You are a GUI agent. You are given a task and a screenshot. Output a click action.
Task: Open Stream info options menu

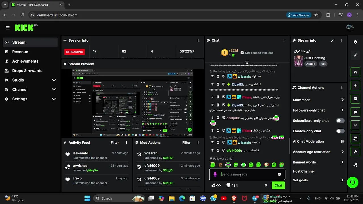tap(341, 41)
